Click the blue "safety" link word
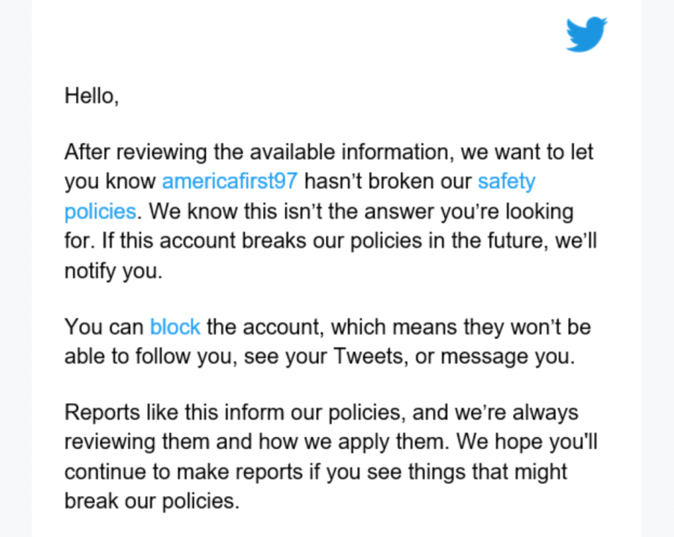This screenshot has height=537, width=674. 506,181
